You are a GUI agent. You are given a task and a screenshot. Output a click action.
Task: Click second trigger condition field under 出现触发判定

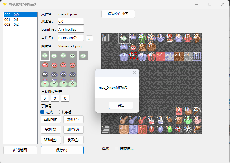click(x=55, y=98)
